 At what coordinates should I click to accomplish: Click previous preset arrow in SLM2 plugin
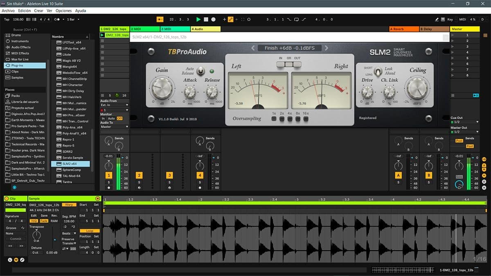[253, 48]
